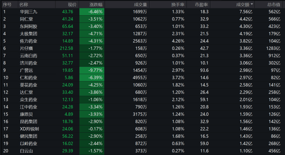Select stock 康恩贝
The height and width of the screenshot is (155, 285).
click(x=26, y=114)
